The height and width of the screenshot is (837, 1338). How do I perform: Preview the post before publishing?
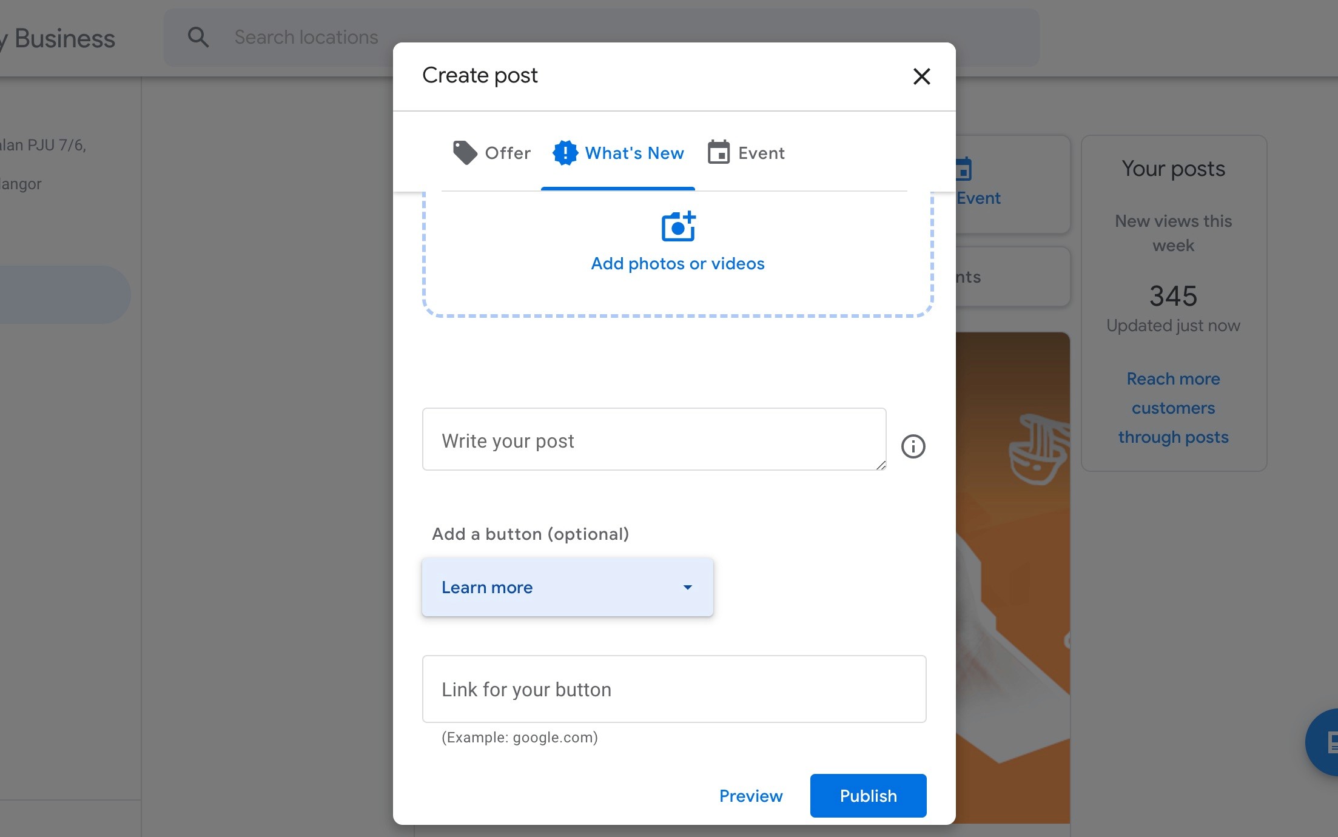pyautogui.click(x=751, y=796)
